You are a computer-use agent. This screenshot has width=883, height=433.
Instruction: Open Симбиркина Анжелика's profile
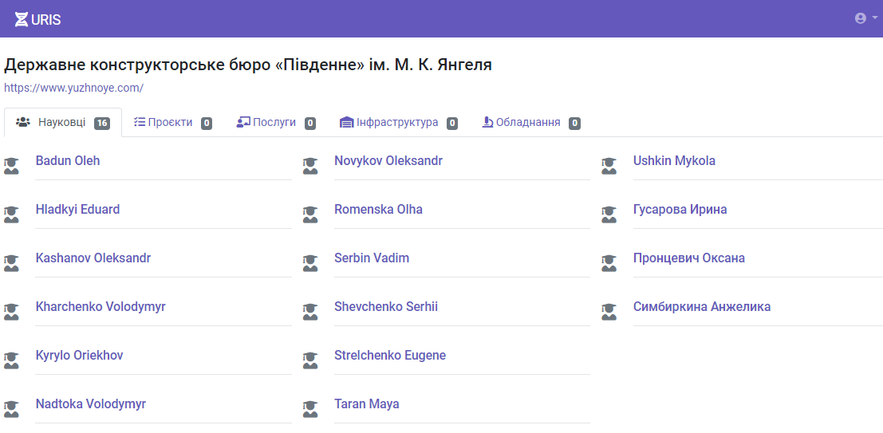click(702, 307)
